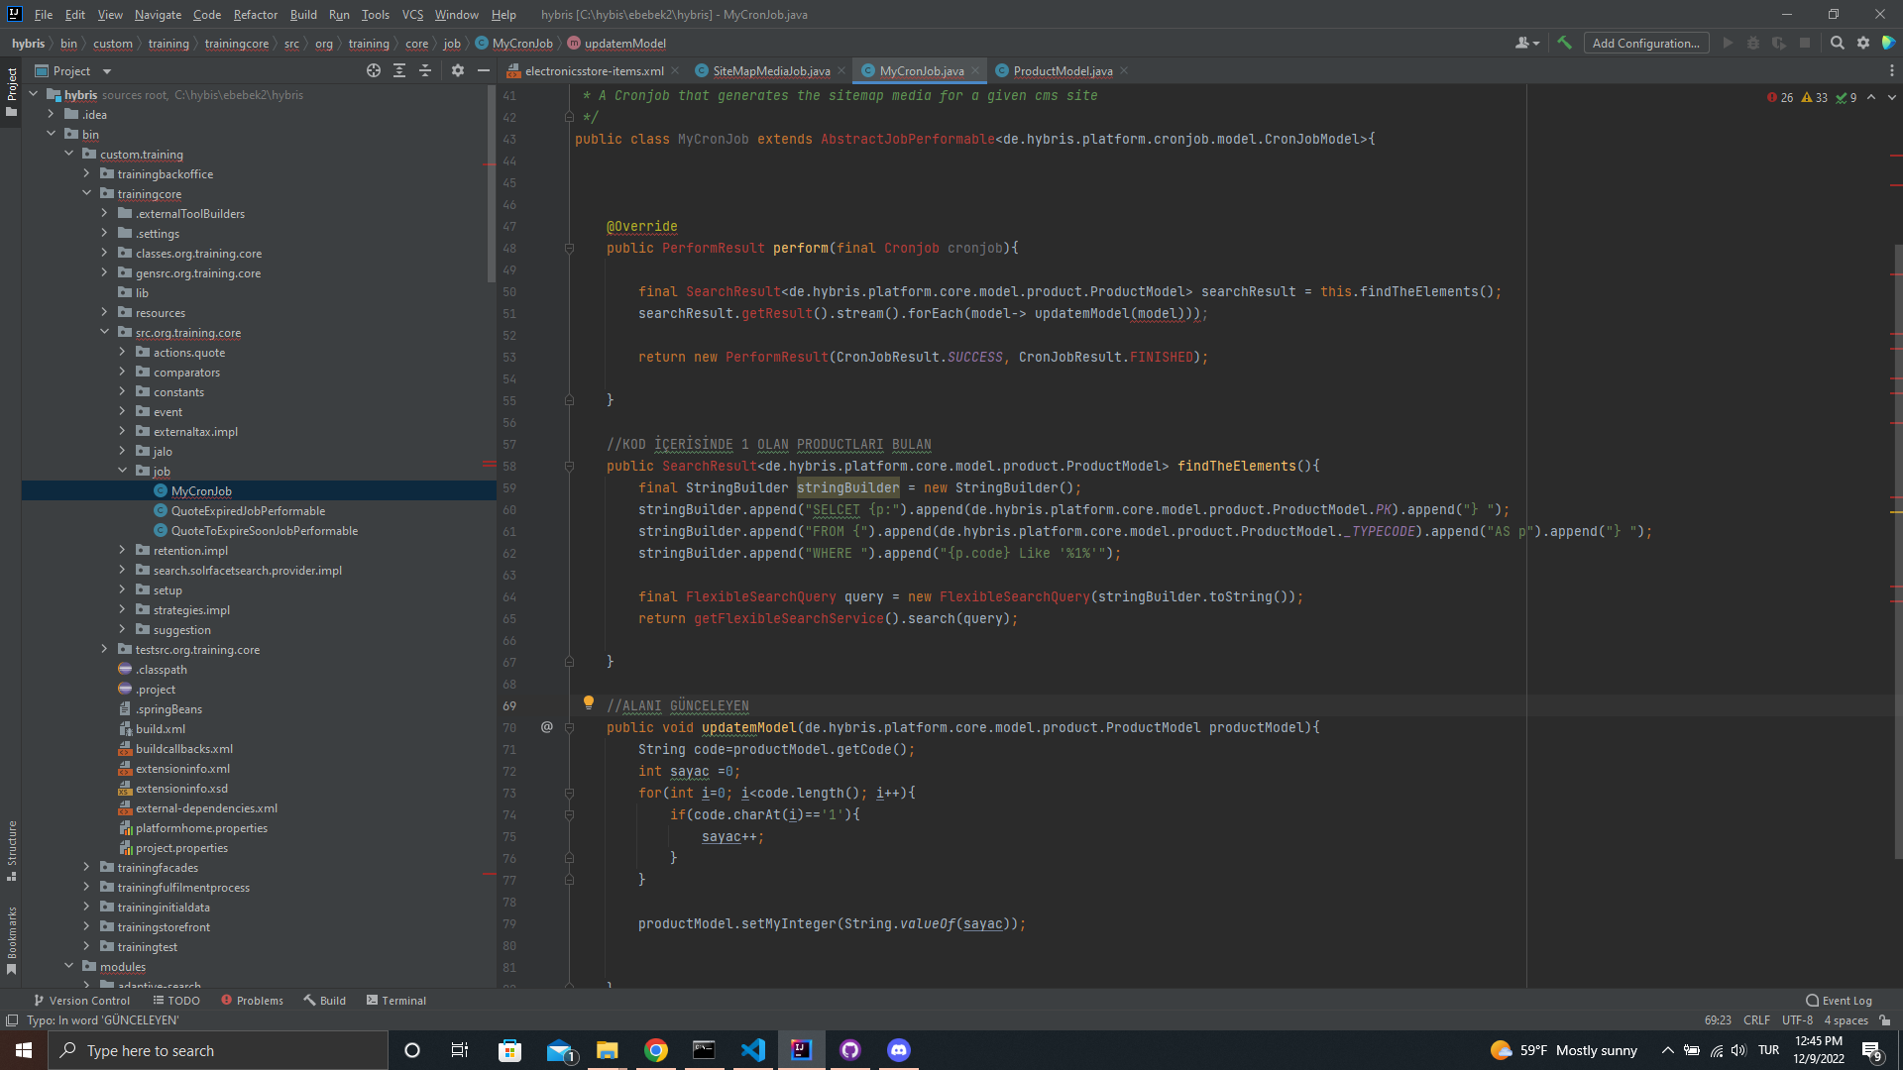1903x1070 pixels.
Task: Open Search Everywhere with magnifier icon
Action: [1838, 44]
